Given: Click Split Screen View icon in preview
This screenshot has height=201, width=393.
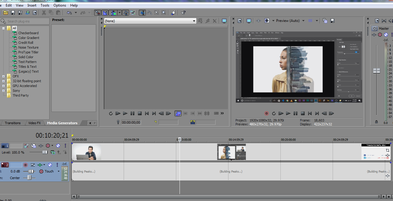Looking at the screenshot, I should click(267, 21).
